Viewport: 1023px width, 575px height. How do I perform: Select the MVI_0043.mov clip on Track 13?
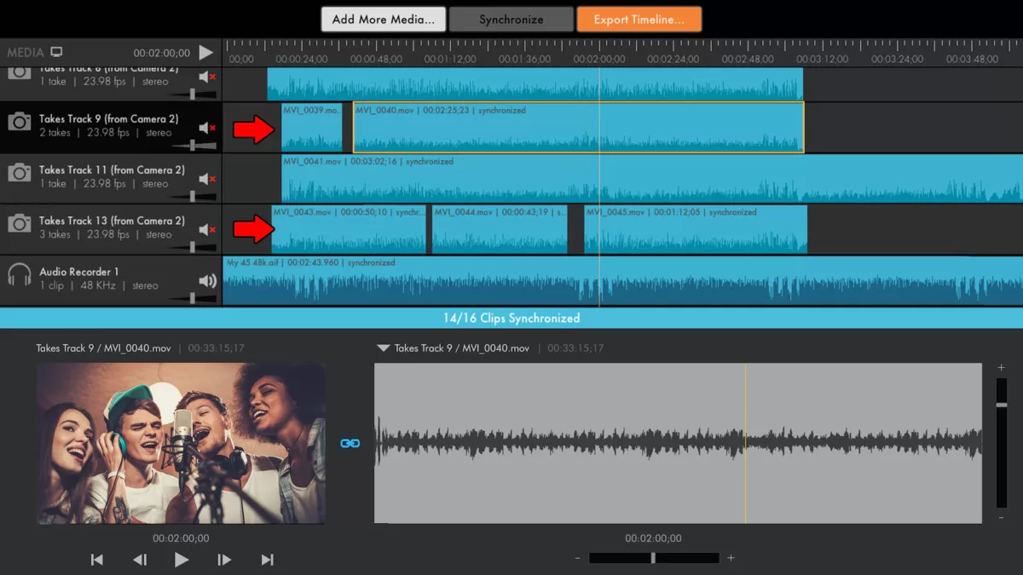pos(349,230)
